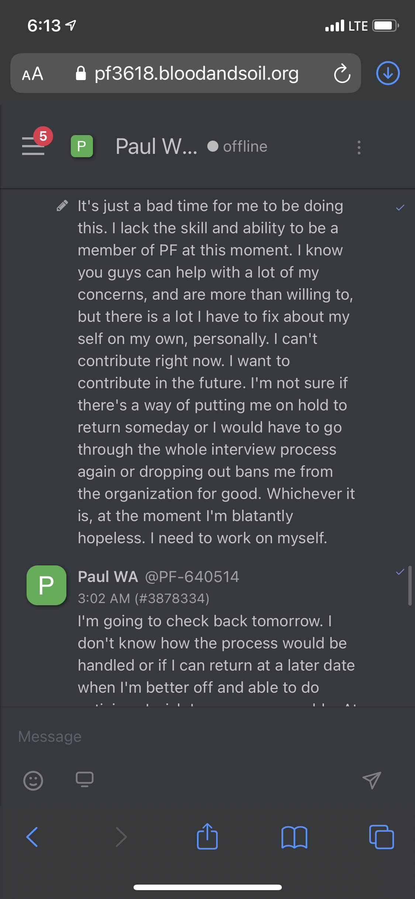
Task: Tap the screen share monitor icon
Action: point(84,779)
